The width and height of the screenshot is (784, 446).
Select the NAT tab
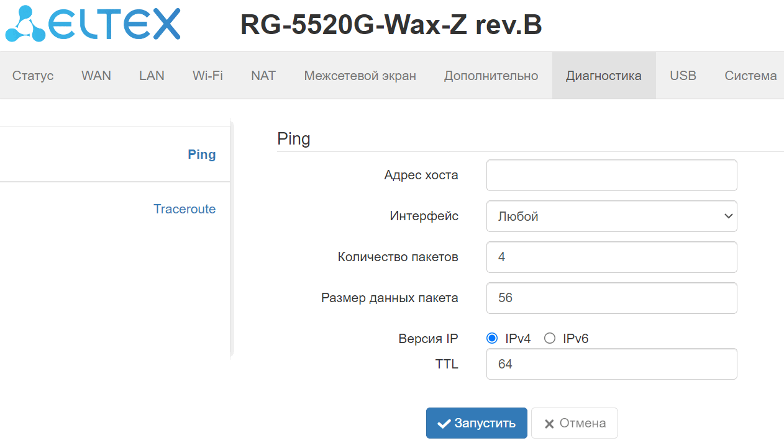point(263,76)
